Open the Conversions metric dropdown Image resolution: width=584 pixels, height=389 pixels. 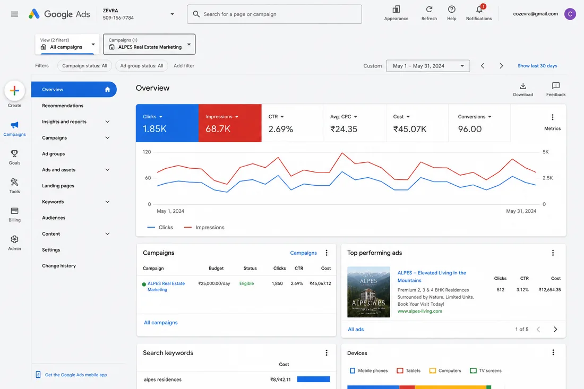489,117
